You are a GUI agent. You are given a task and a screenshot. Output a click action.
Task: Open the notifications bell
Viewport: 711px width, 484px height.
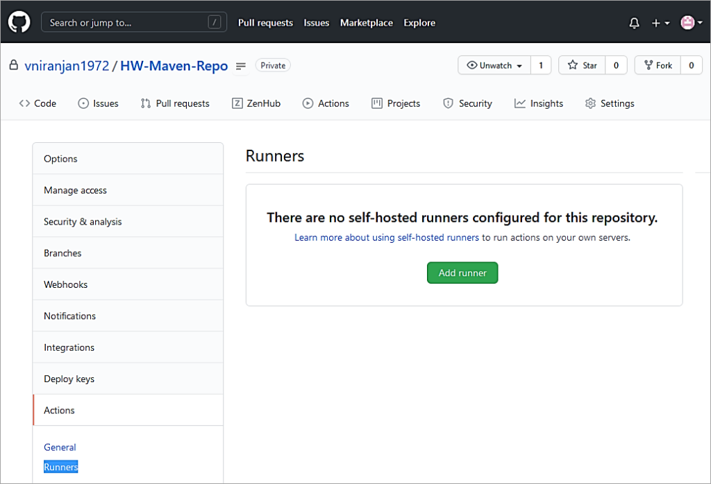pyautogui.click(x=634, y=22)
